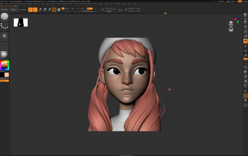The height and width of the screenshot is (156, 248).
Task: Select the Edit mode button
Action: pos(30,10)
